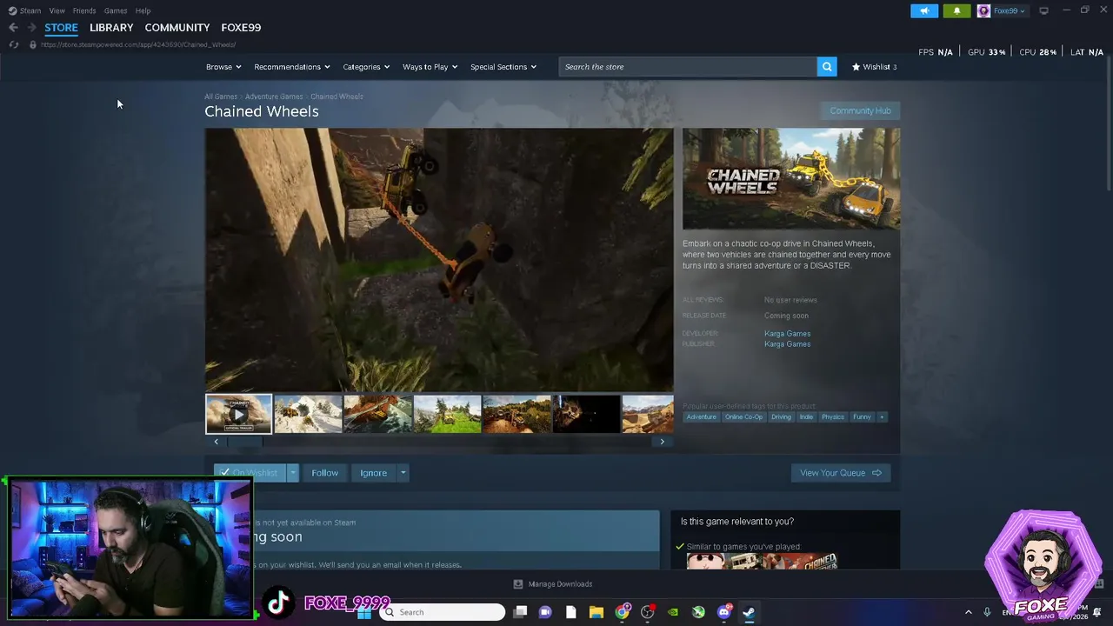
Task: Open the Friends menu
Action: tap(84, 10)
